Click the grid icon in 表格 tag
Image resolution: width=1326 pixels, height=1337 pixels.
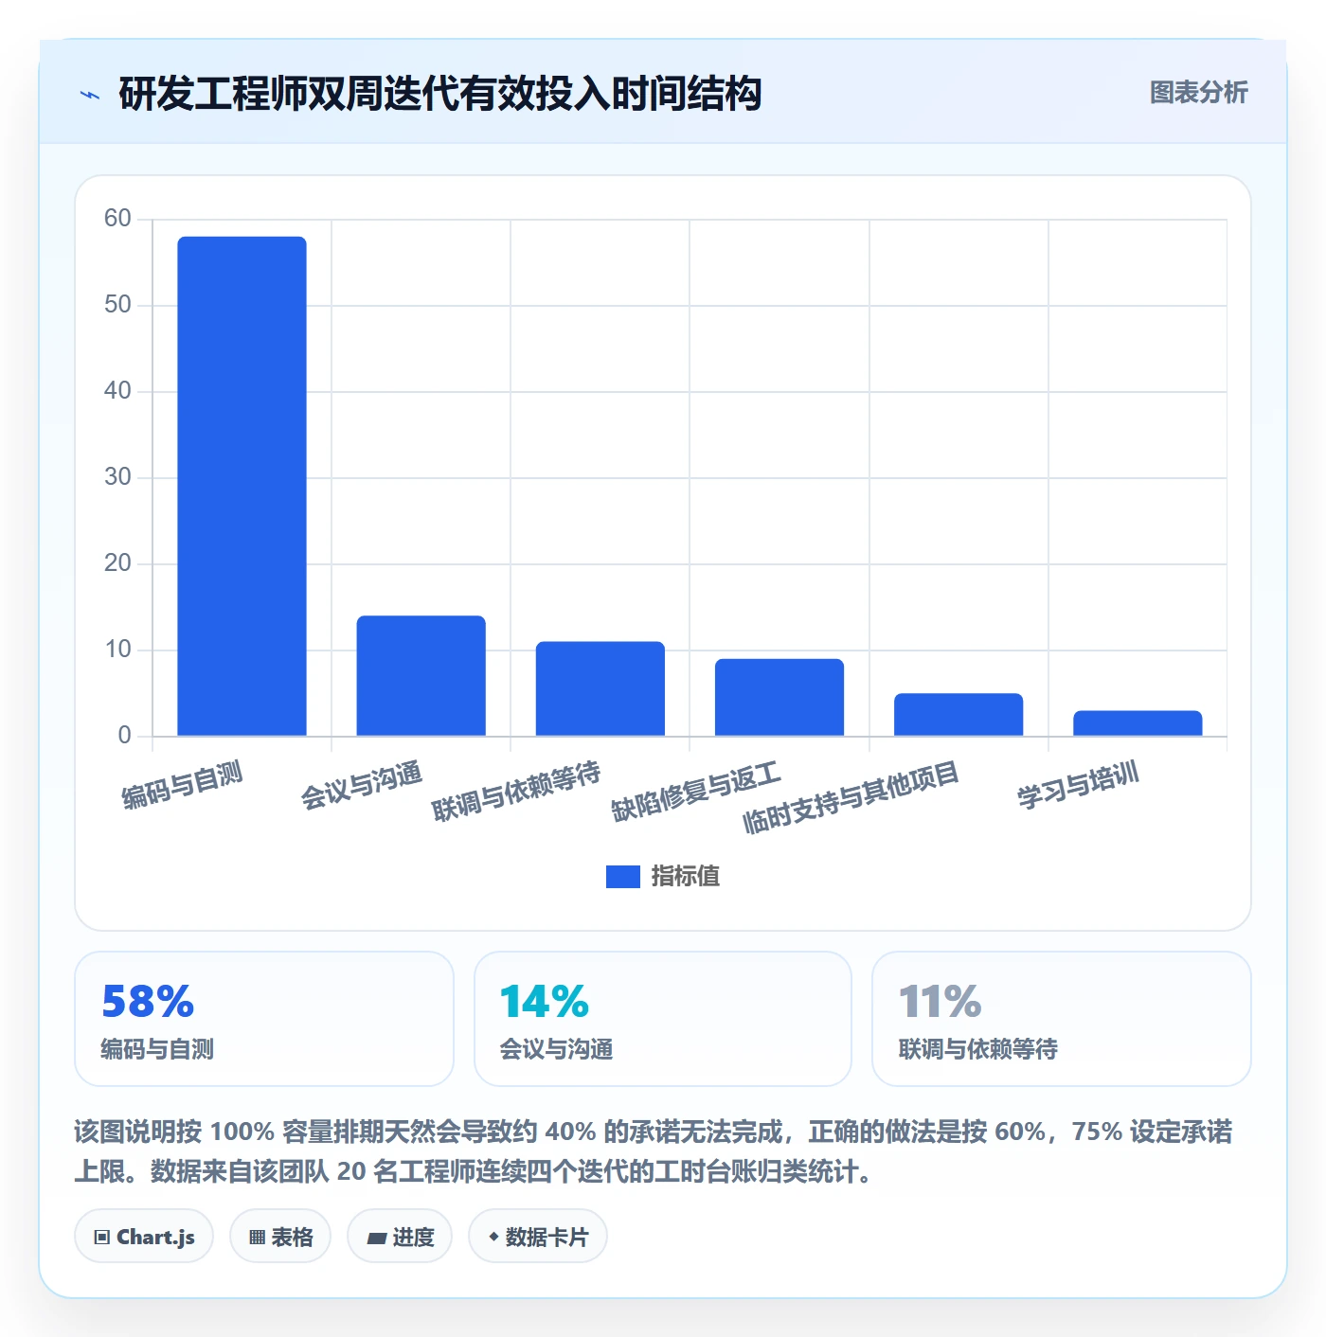(258, 1237)
